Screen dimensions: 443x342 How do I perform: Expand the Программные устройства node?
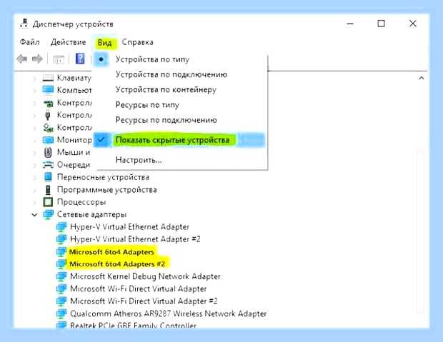click(34, 190)
